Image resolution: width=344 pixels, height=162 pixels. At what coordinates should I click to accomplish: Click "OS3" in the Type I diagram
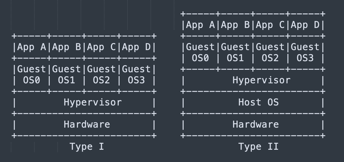136,80
